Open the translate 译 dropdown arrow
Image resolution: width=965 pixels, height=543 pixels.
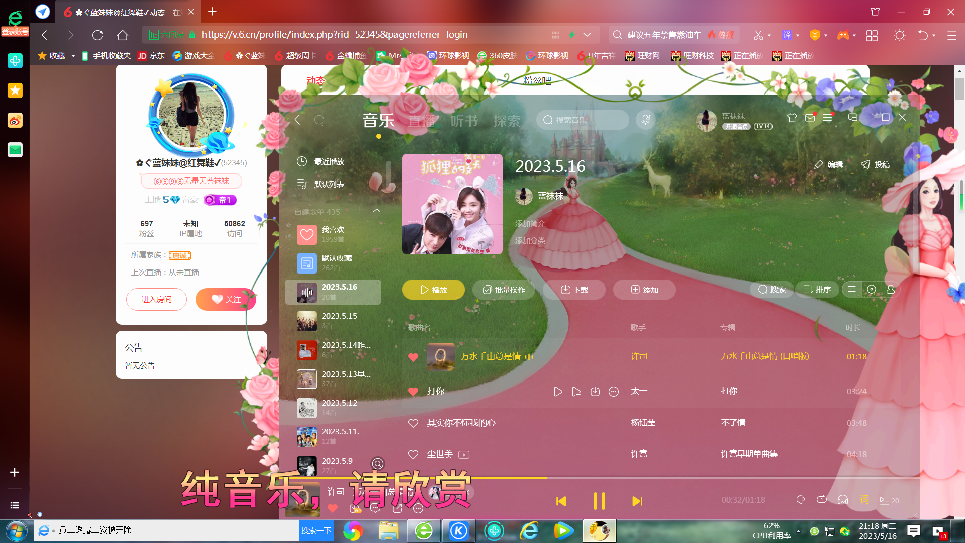coord(798,35)
